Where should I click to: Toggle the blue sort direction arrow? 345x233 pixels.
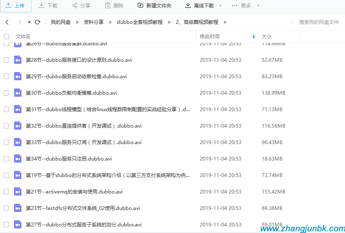(x=254, y=37)
